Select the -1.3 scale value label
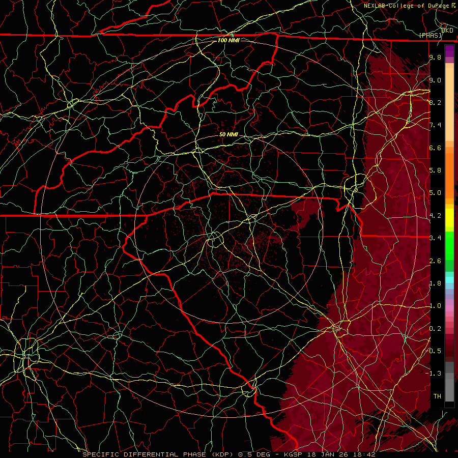 point(434,374)
